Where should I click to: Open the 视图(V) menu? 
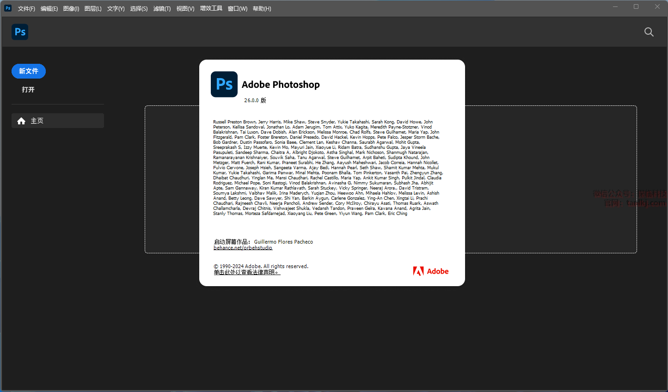(x=185, y=9)
